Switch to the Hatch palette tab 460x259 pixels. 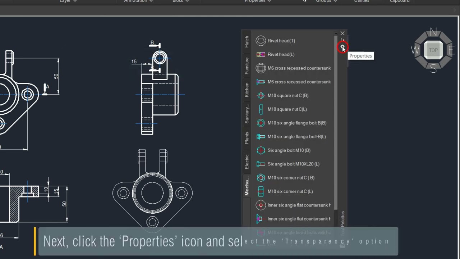click(247, 41)
